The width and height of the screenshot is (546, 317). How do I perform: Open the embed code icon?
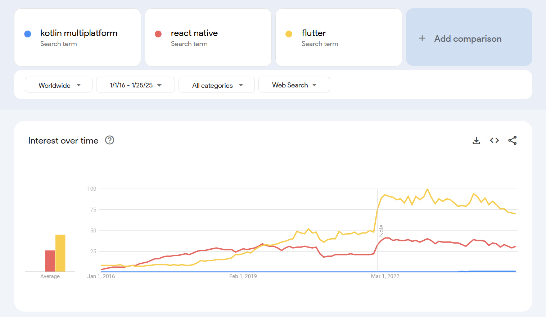tap(494, 140)
